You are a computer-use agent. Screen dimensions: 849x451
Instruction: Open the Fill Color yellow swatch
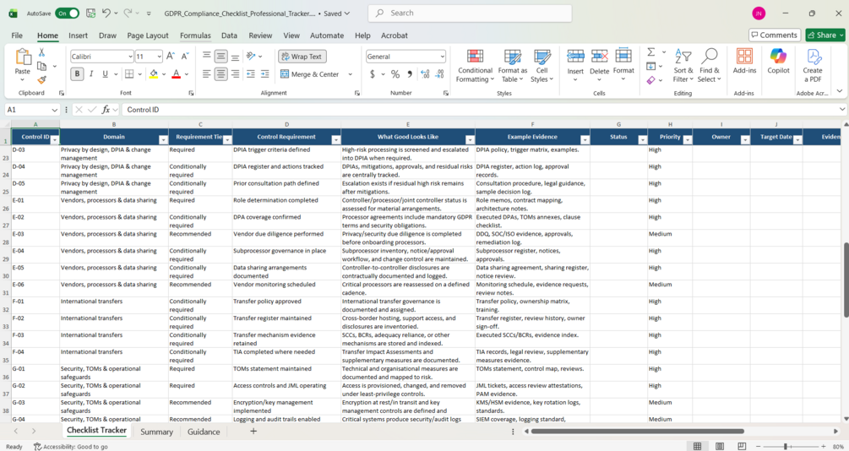click(x=154, y=74)
